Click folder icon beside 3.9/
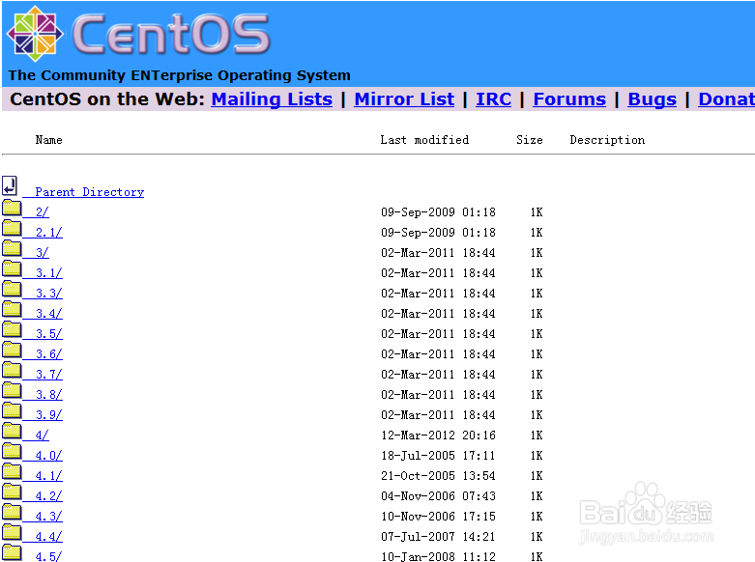The image size is (755, 562). [12, 410]
